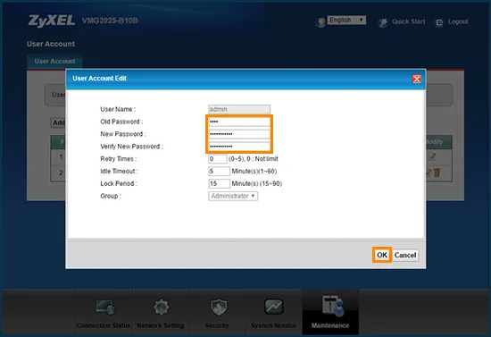The height and width of the screenshot is (337, 491).
Task: Click OK to save the account changes
Action: click(x=382, y=255)
